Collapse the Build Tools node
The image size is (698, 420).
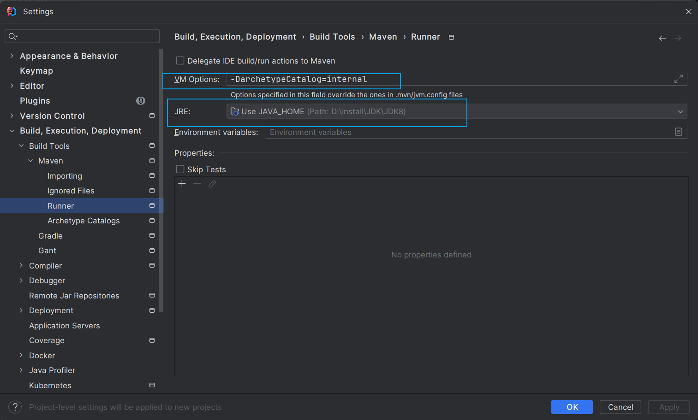click(21, 146)
